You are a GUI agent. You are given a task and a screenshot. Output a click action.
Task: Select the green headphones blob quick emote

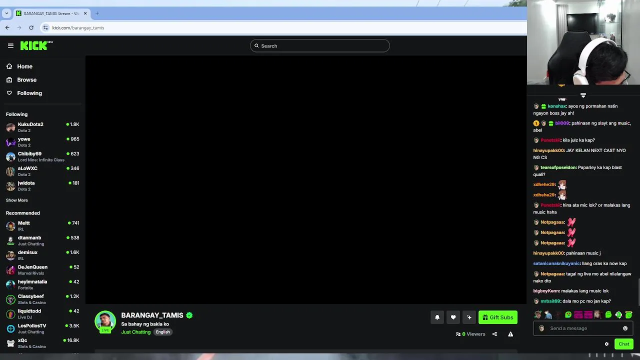618,315
